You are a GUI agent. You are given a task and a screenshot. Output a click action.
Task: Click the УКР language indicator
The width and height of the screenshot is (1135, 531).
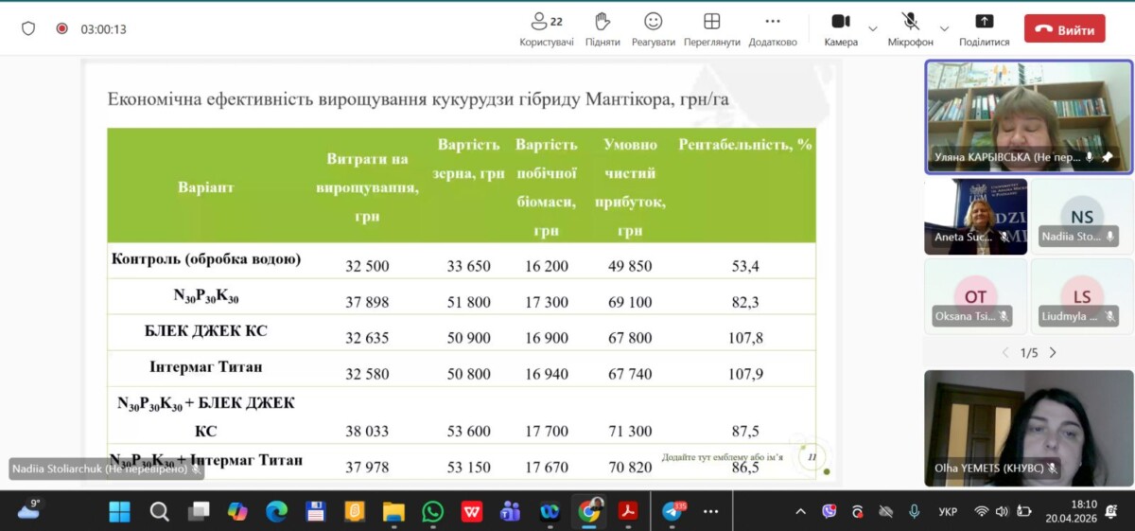[948, 512]
